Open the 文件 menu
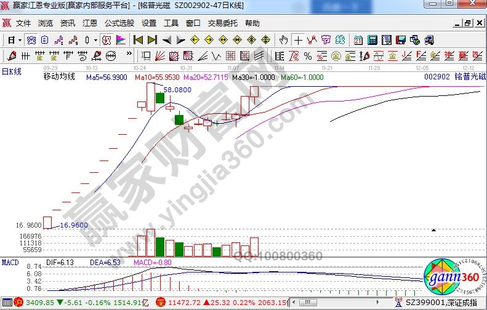The height and width of the screenshot is (310, 487). [x=23, y=23]
